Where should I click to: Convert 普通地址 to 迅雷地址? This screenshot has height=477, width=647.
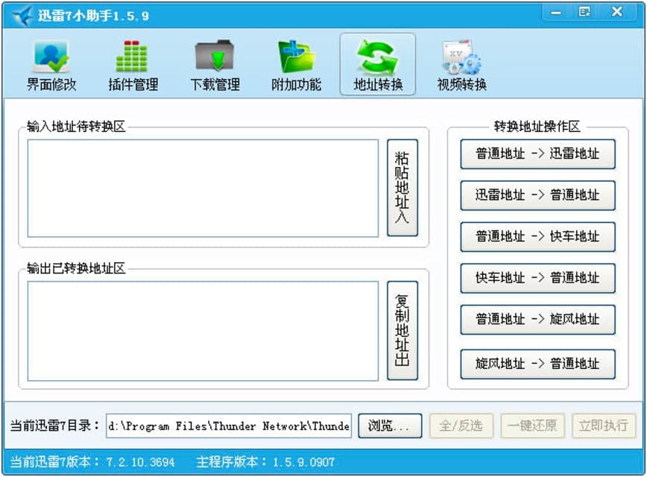pos(537,154)
